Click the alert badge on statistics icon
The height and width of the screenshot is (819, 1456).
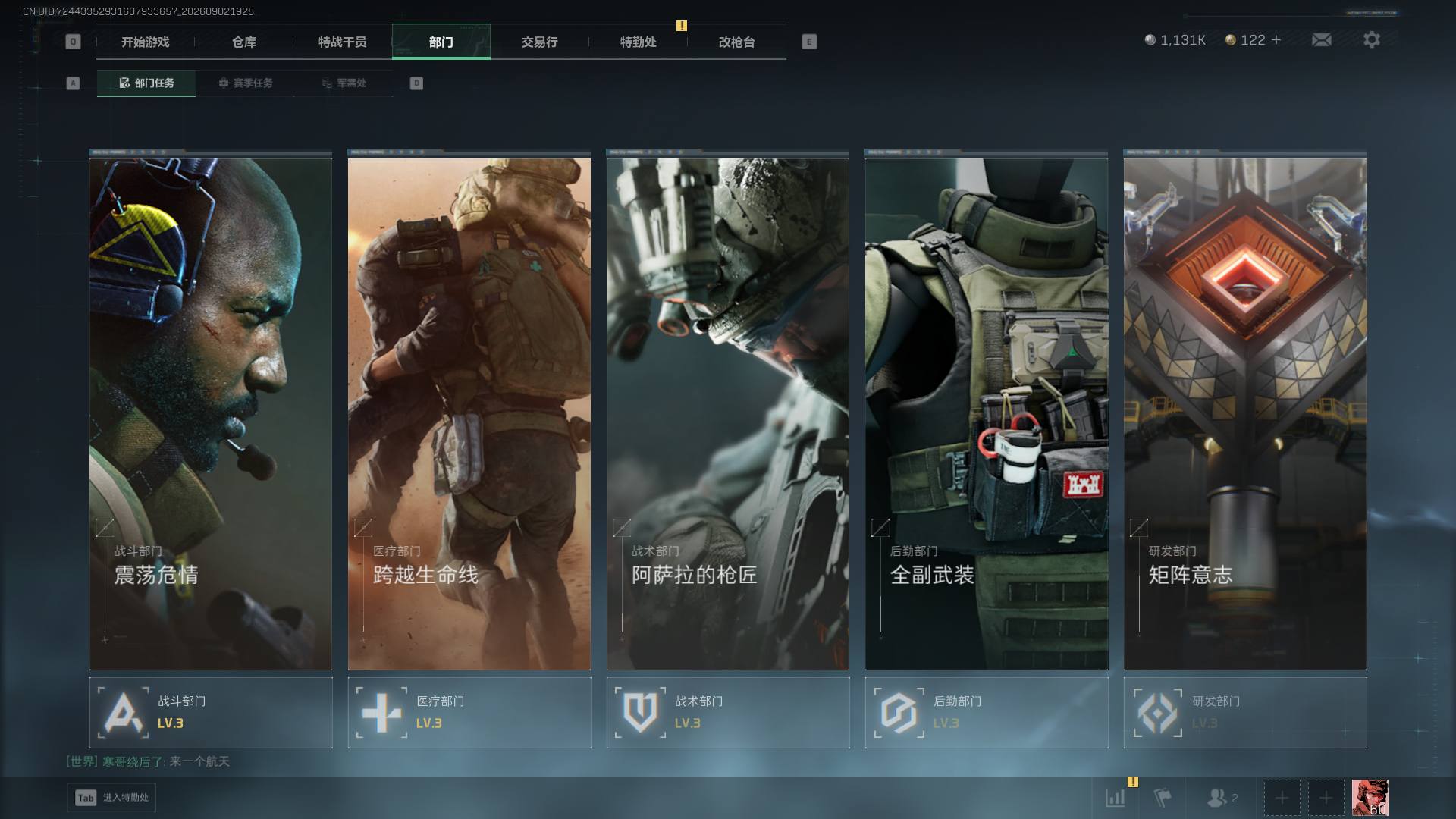[x=1133, y=782]
